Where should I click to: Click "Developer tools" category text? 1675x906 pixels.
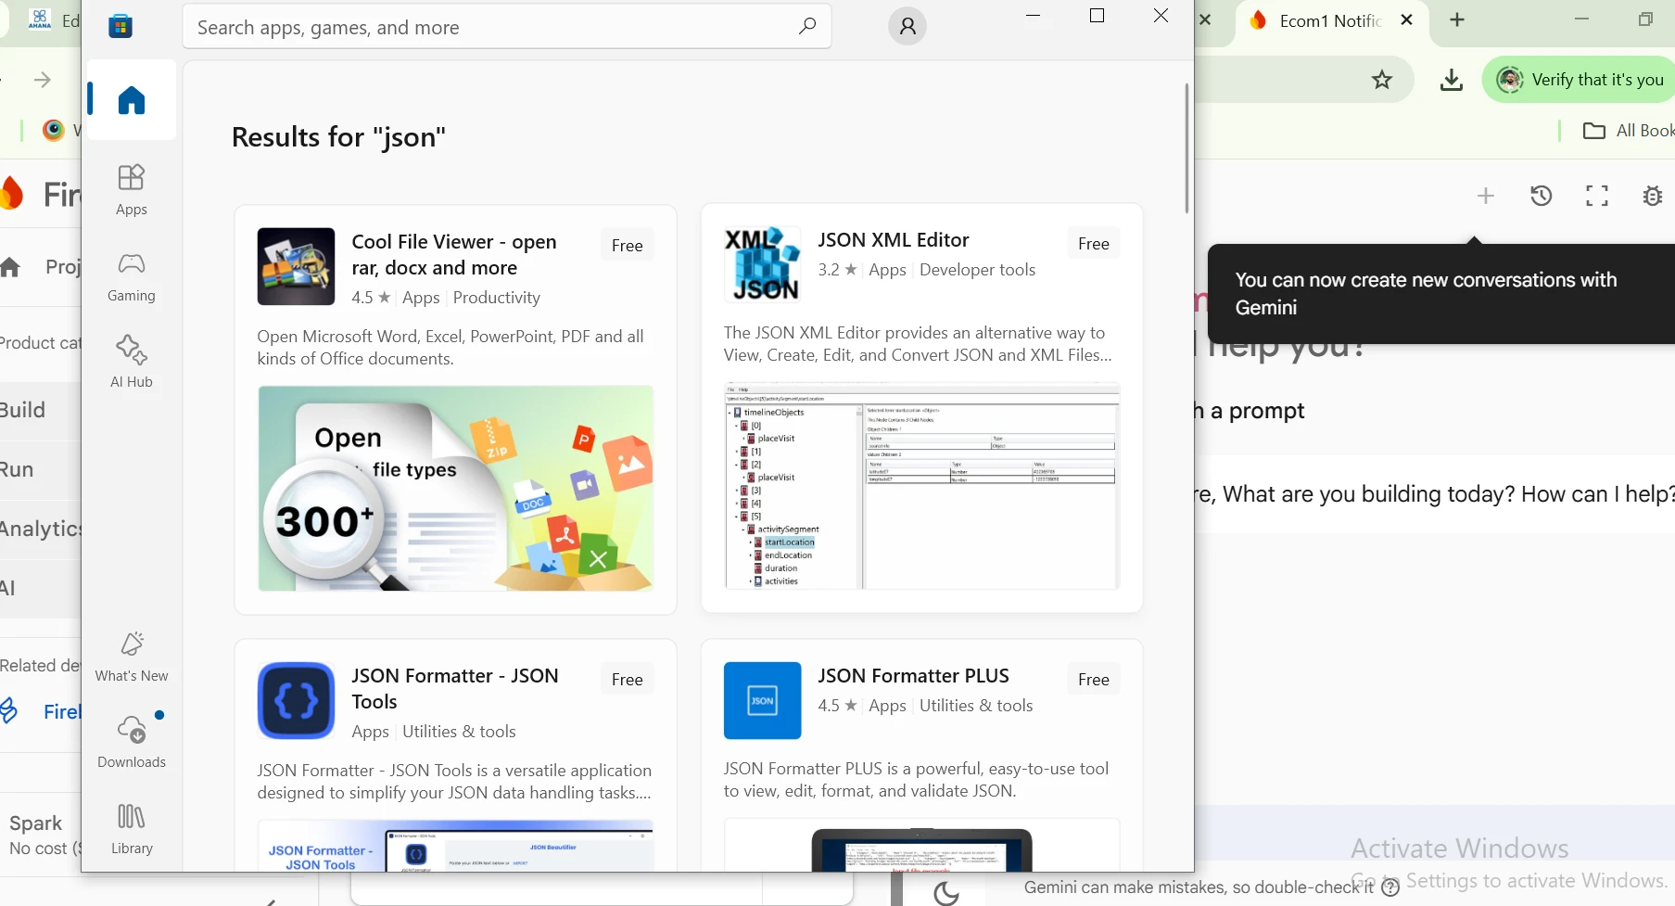(978, 270)
